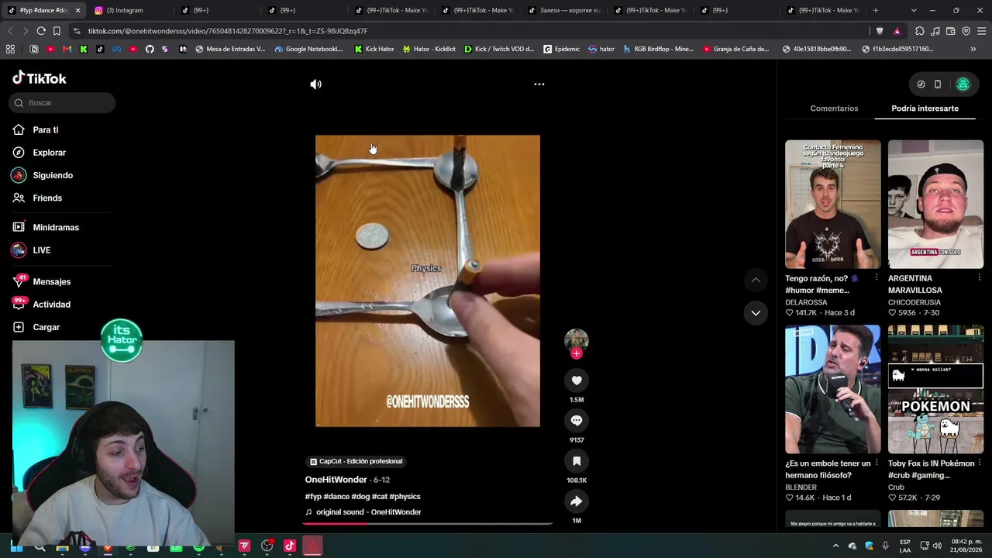This screenshot has width=992, height=558.
Task: Reload the page in the browser
Action: click(41, 31)
